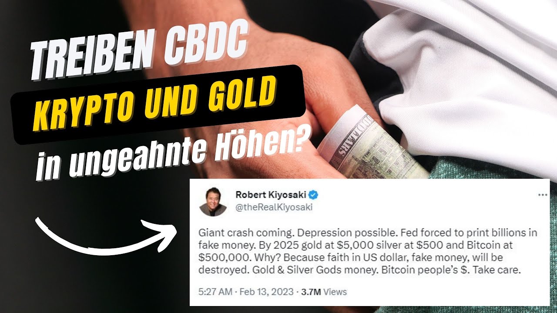Open the tweet's three-dot more menu

[542, 195]
